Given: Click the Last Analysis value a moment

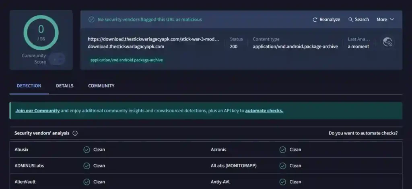Looking at the screenshot, I should tap(358, 47).
